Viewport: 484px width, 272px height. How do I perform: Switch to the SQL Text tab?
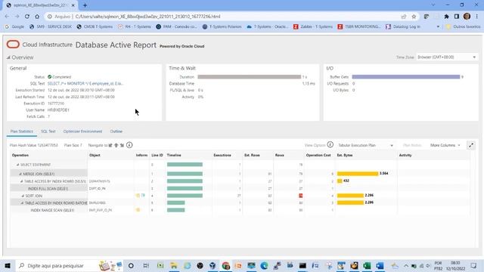[x=48, y=131]
